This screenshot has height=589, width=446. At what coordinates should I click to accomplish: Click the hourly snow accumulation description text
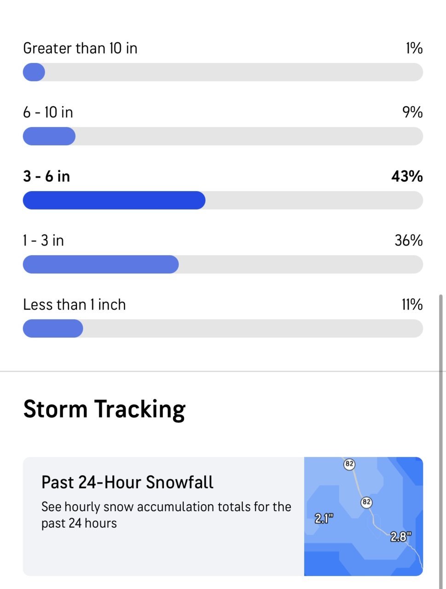[166, 515]
